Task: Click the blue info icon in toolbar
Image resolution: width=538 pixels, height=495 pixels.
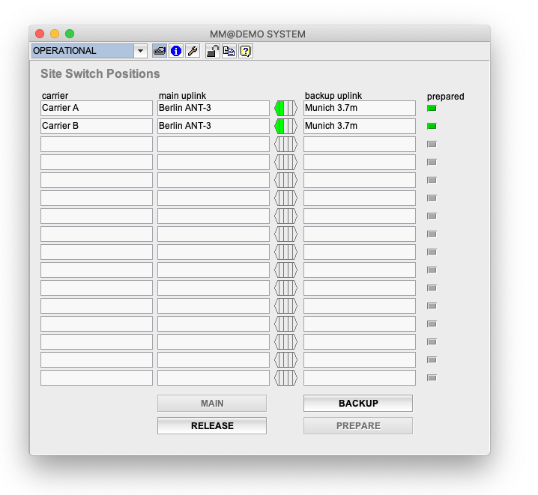Action: click(176, 51)
